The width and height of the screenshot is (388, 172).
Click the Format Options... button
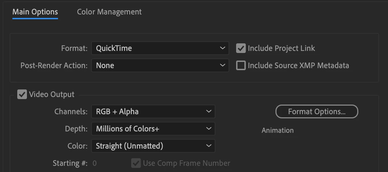tap(317, 111)
